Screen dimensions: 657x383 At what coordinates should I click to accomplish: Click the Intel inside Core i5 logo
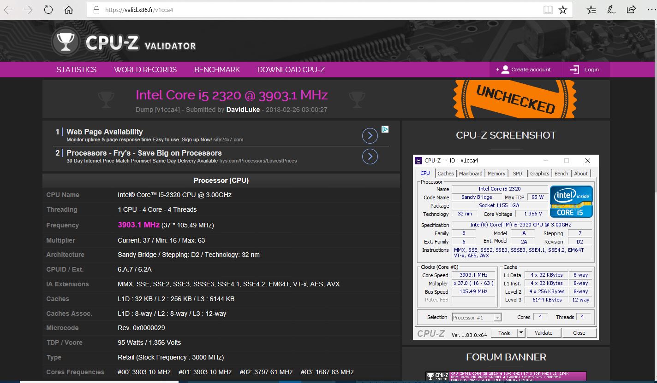coord(571,201)
